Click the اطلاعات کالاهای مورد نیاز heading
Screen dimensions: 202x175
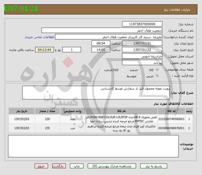pyautogui.click(x=173, y=104)
